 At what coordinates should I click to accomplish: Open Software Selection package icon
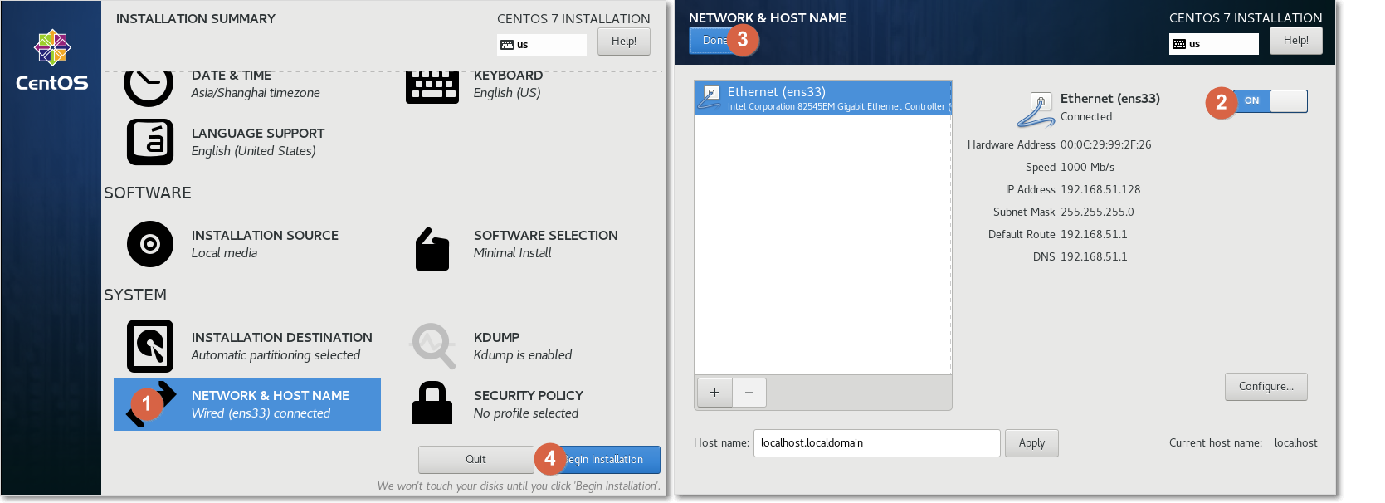click(432, 249)
